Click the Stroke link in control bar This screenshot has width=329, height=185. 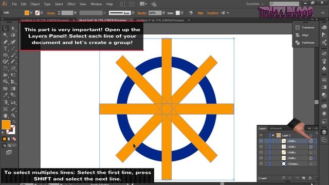(x=51, y=13)
